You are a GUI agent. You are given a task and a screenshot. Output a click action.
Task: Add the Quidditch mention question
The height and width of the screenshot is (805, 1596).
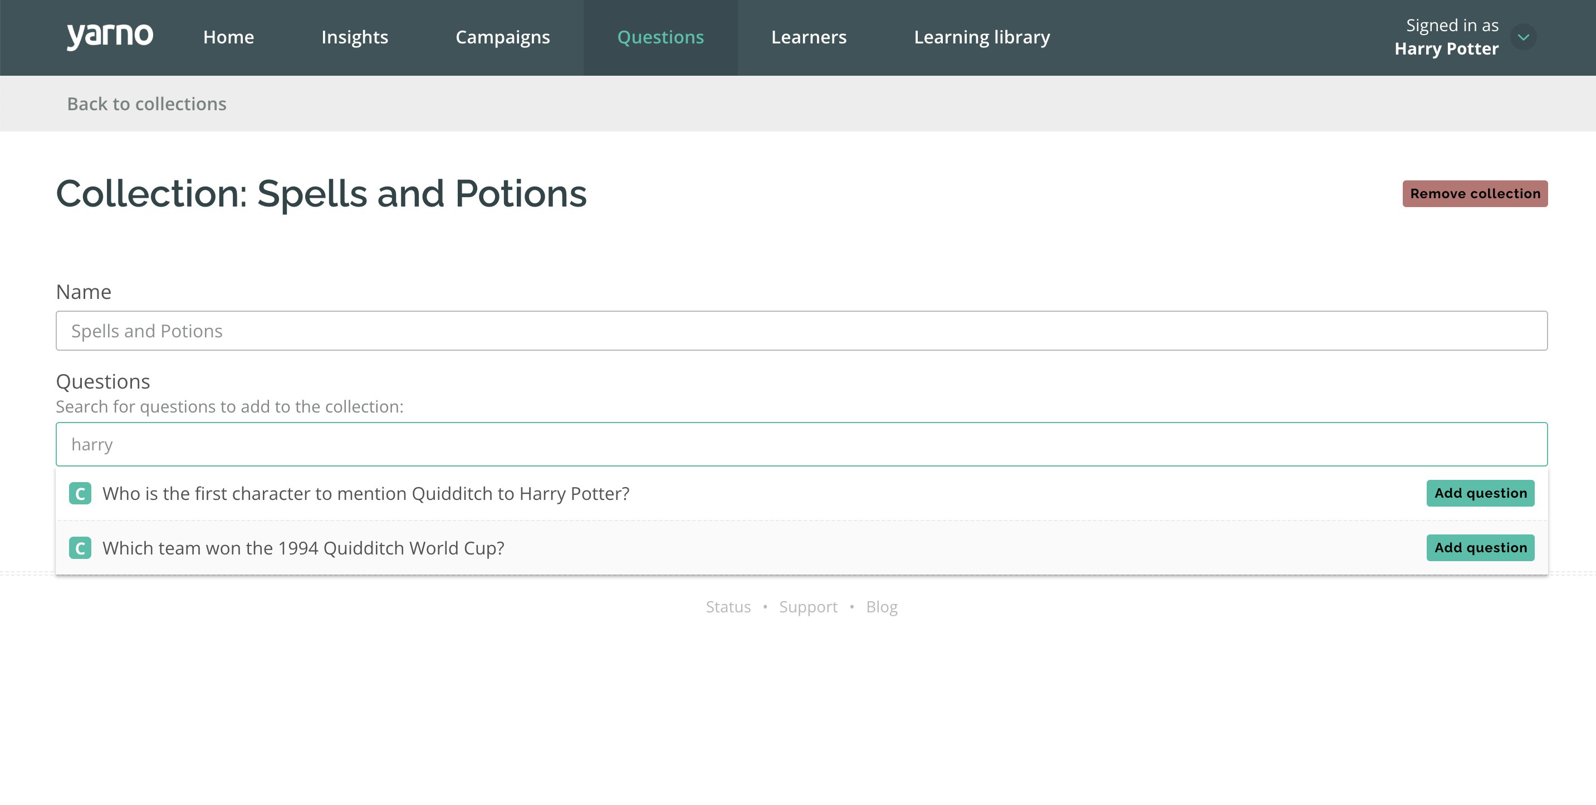[1480, 493]
